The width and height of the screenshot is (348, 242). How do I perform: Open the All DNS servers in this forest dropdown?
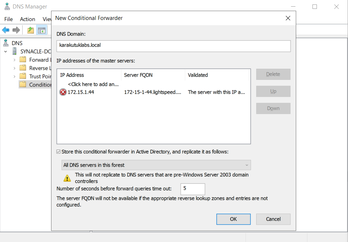156,165
